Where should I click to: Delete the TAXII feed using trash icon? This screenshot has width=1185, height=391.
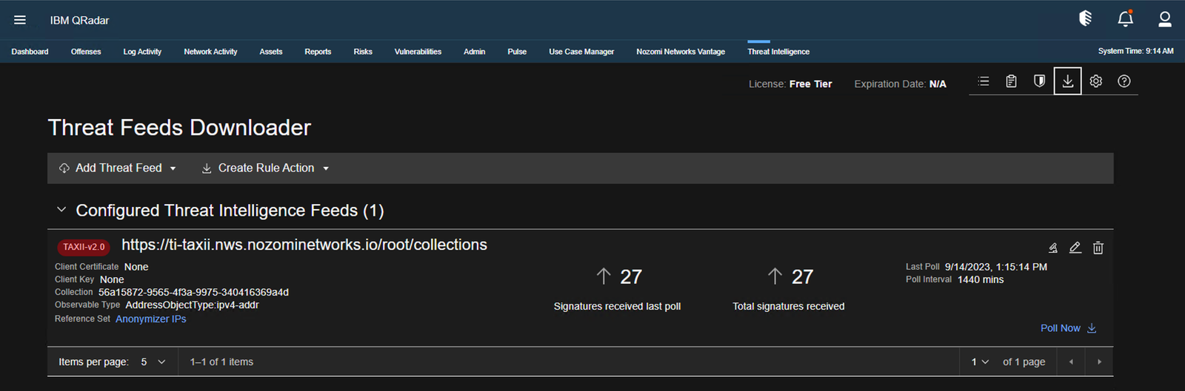[x=1098, y=248]
